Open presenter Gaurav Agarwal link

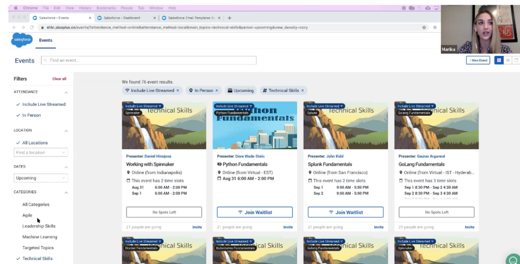click(x=431, y=156)
